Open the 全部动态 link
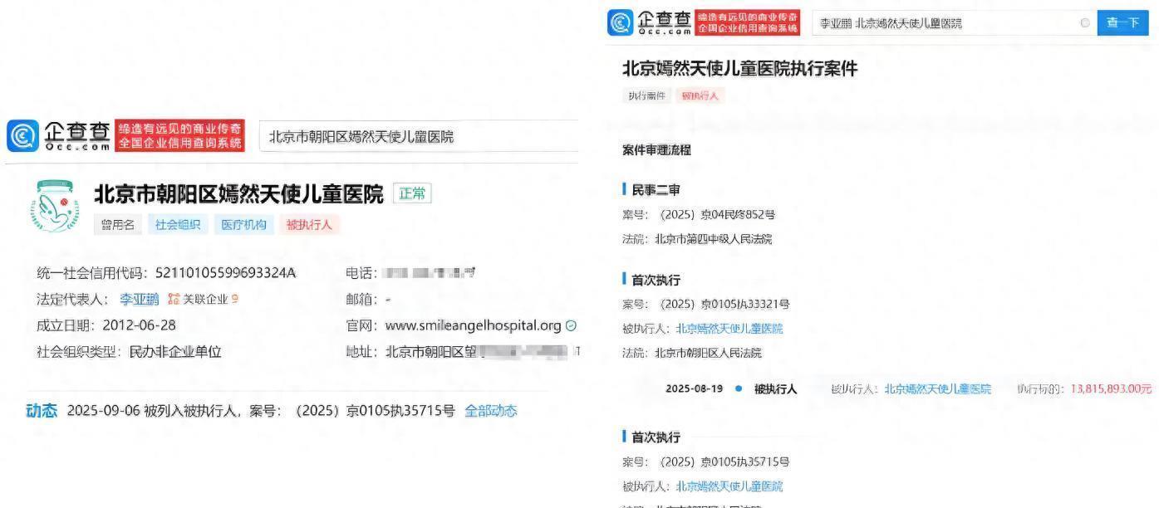This screenshot has height=508, width=1159. [490, 411]
